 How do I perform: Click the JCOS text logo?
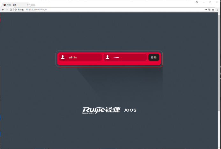(130, 110)
